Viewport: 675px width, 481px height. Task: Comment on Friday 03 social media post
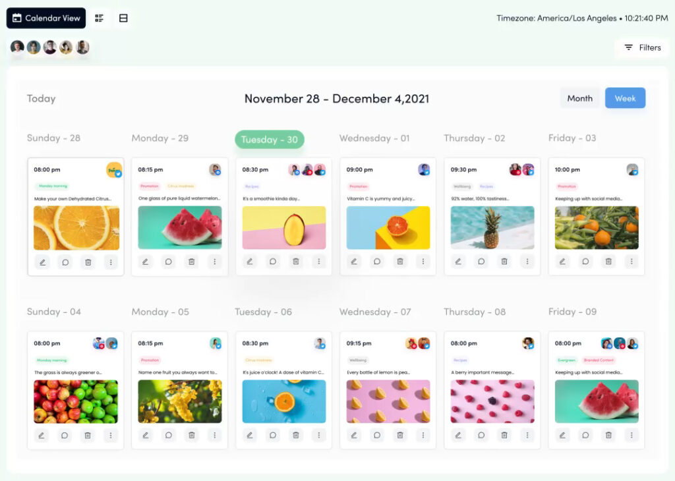click(x=585, y=261)
